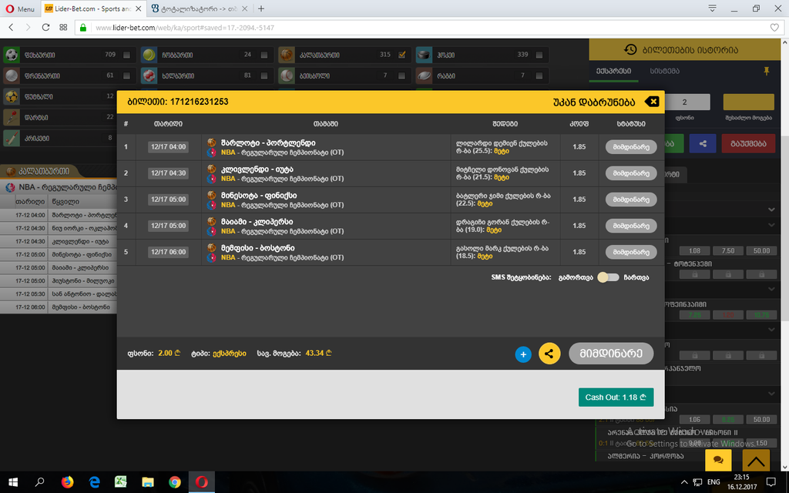Image resolution: width=789 pixels, height=493 pixels.
Task: Open Opera speed dial grid icon
Action: click(63, 27)
